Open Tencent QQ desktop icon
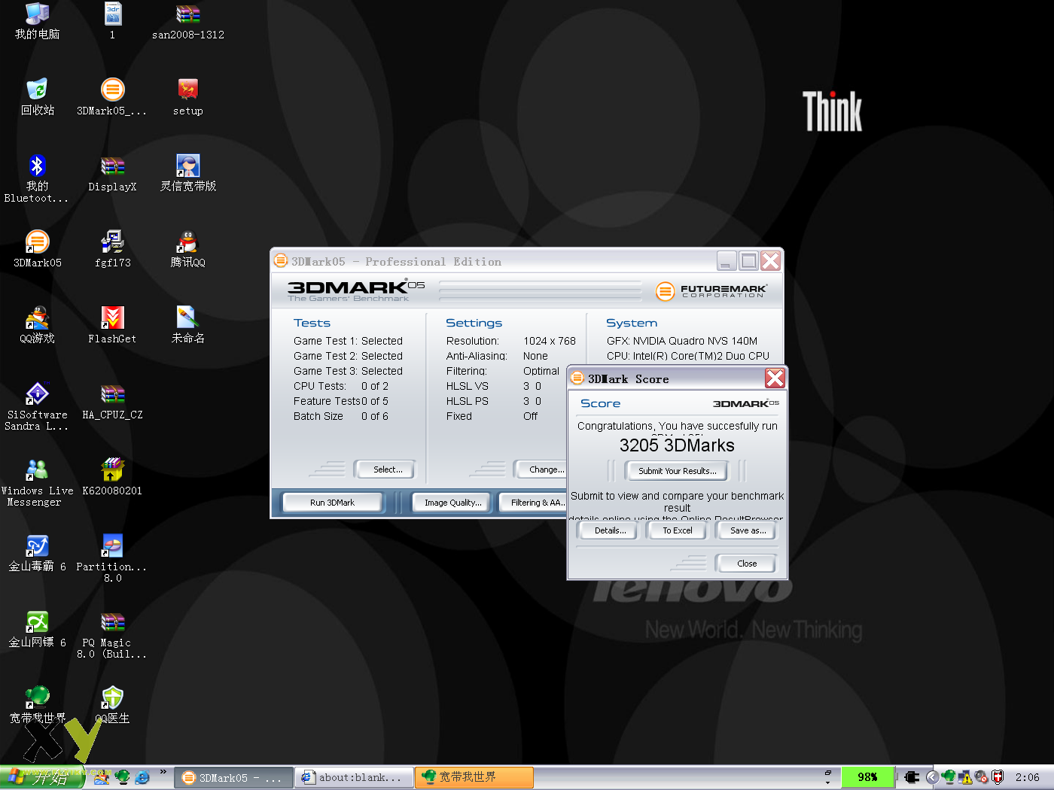 [187, 243]
